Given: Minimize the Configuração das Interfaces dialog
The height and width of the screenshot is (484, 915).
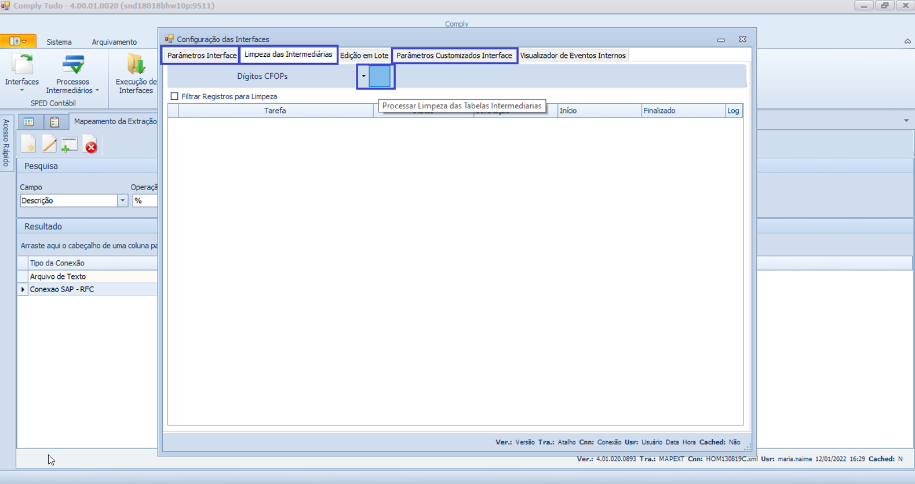Looking at the screenshot, I should pyautogui.click(x=721, y=39).
